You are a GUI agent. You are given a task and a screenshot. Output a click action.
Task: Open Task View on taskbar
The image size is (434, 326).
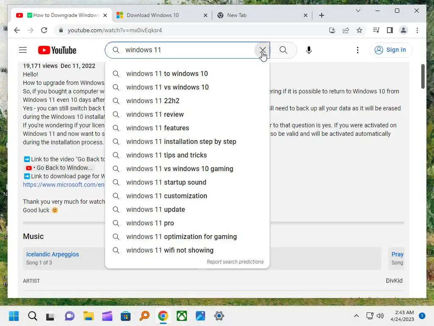[x=50, y=316]
